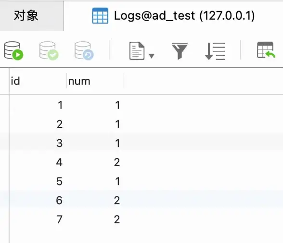Click the Begin Transaction database icon
This screenshot has height=243, width=283.
coord(13,51)
